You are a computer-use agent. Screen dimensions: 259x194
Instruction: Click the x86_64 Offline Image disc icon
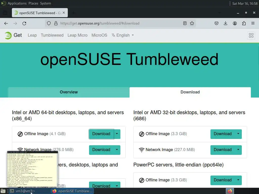tap(20, 134)
